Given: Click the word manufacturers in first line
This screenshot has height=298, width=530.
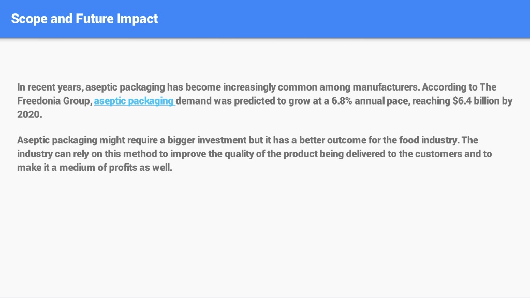Looking at the screenshot, I should point(386,87).
